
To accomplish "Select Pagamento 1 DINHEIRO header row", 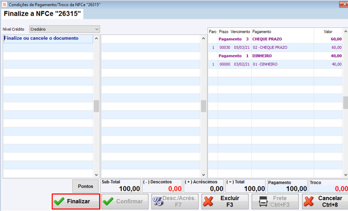I will (x=275, y=56).
